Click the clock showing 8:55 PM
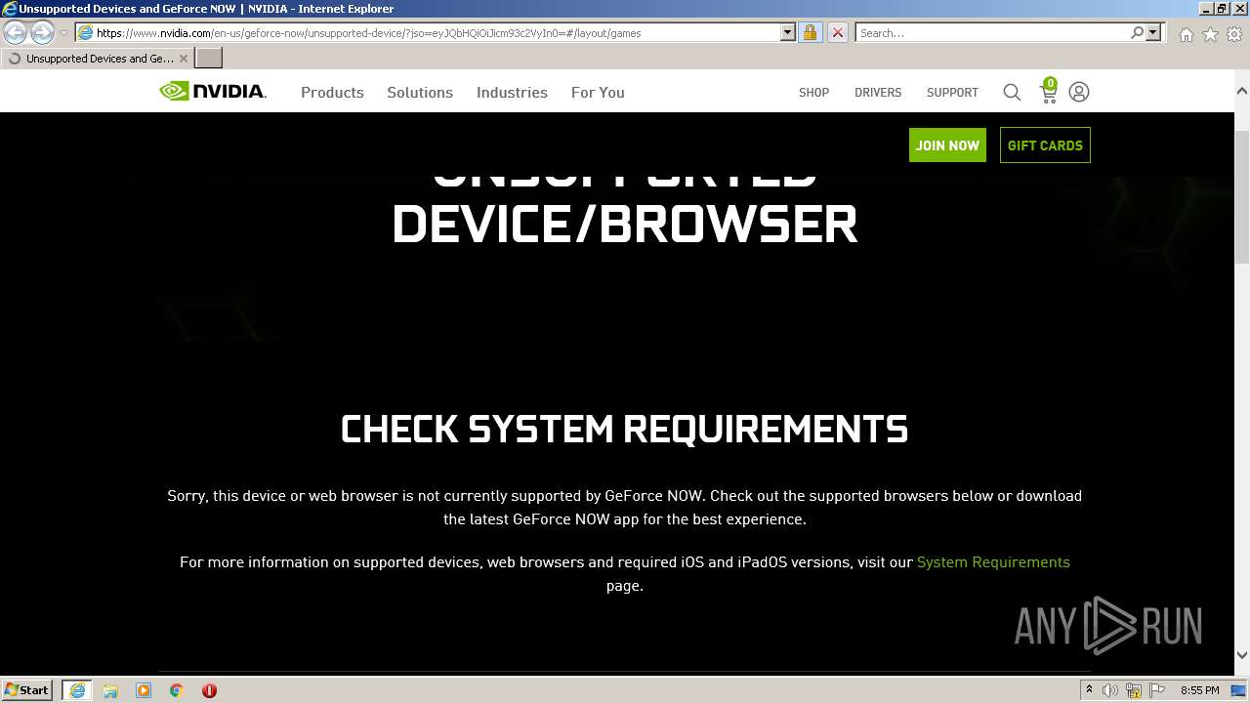Image resolution: width=1250 pixels, height=703 pixels. pyautogui.click(x=1200, y=690)
